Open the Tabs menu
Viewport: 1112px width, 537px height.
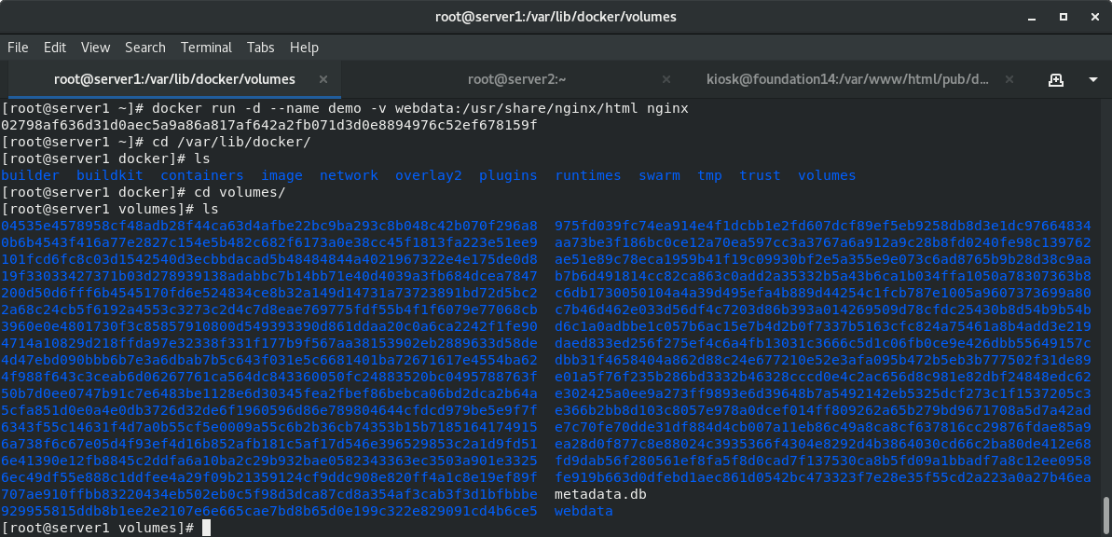(261, 48)
